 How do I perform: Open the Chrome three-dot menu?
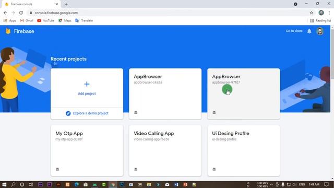(329, 13)
